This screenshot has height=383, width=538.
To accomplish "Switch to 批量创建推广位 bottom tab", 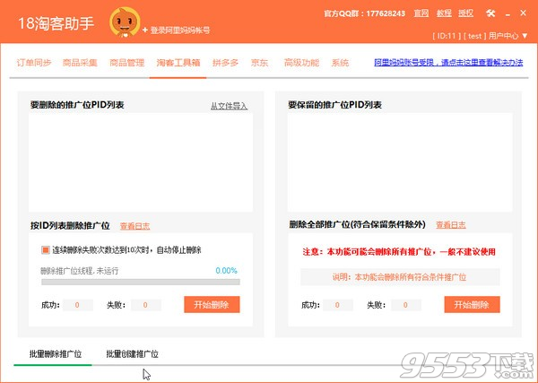I will pyautogui.click(x=132, y=353).
